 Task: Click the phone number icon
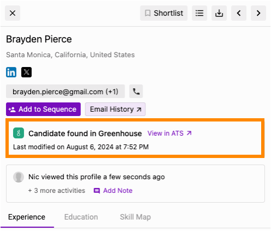[x=136, y=92]
